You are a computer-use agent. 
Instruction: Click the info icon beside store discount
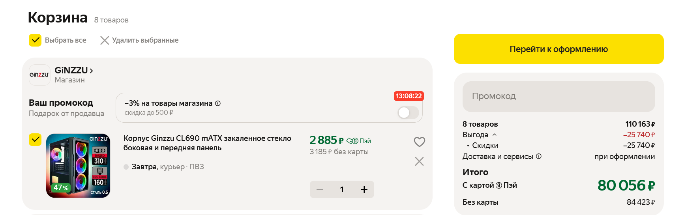coord(218,103)
